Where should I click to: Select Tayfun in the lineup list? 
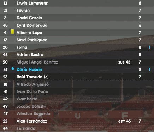point(23,11)
